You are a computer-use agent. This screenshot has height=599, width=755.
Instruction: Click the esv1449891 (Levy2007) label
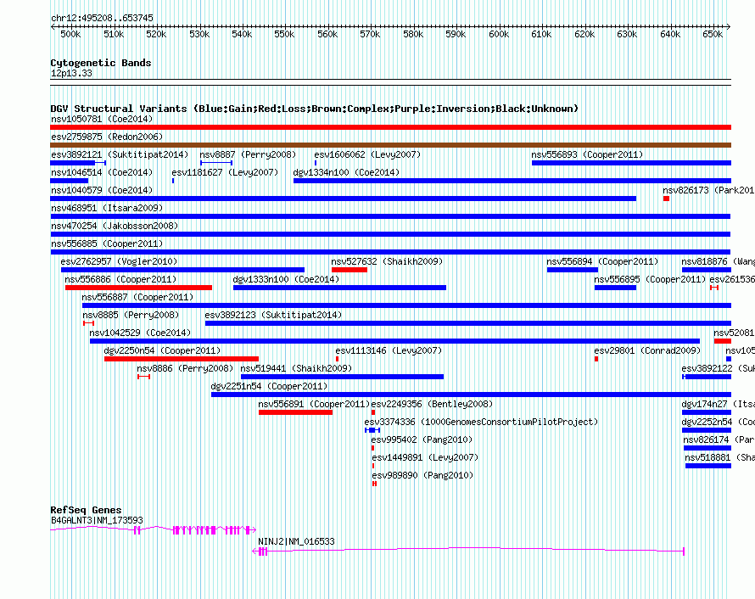point(425,457)
